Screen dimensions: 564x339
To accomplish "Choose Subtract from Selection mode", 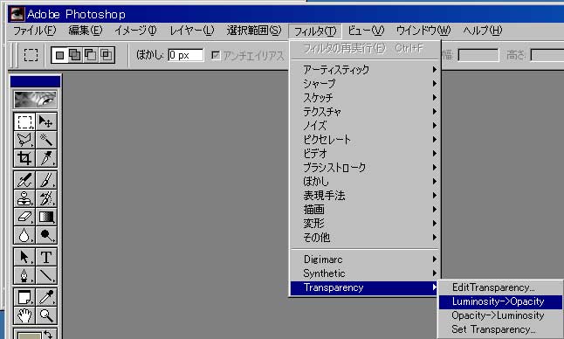I will tap(90, 55).
